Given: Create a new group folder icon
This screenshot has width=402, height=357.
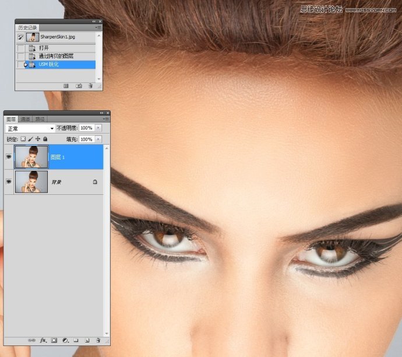Looking at the screenshot, I should (76, 340).
